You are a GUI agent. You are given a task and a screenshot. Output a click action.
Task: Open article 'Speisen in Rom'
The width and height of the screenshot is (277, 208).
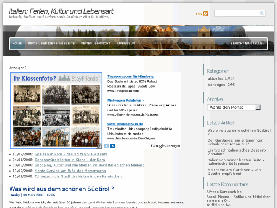71,154
